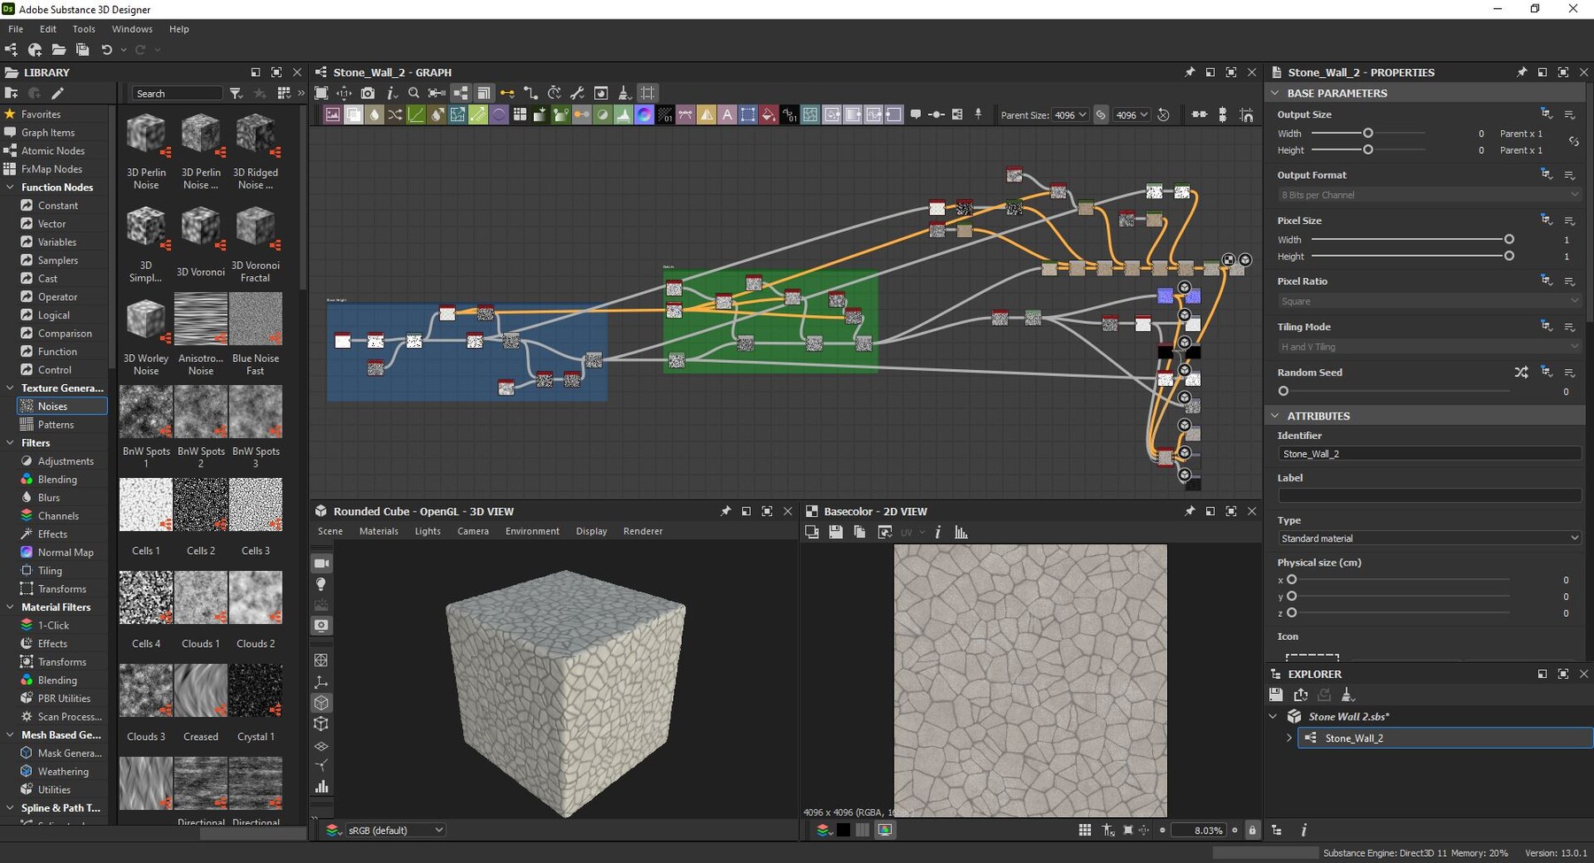Toggle the monitor color display in 2D view
1594x863 pixels.
(885, 830)
